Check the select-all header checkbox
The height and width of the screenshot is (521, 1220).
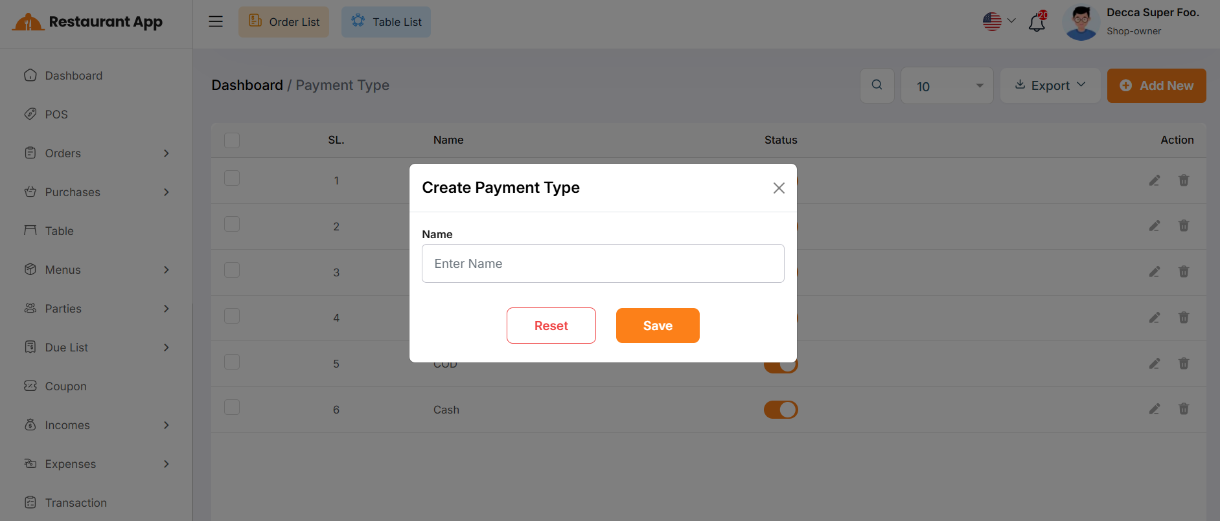click(x=232, y=140)
